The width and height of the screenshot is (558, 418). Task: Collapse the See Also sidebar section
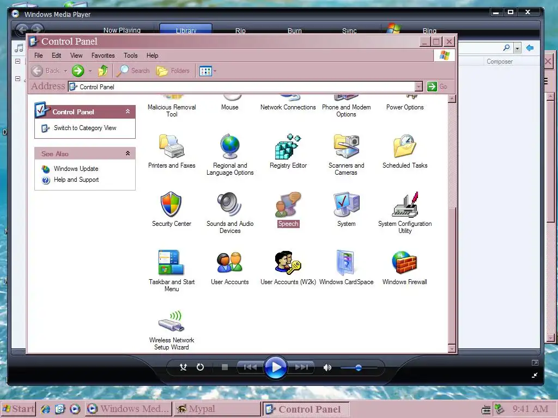(x=128, y=153)
